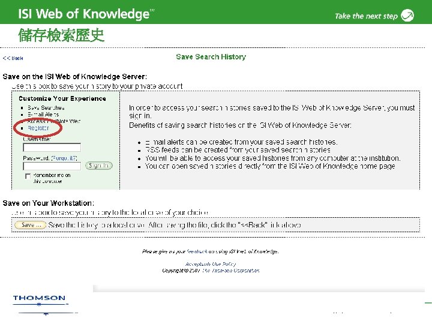The width and height of the screenshot is (432, 324).
Task: Click the Take the next step text
Action: click(366, 16)
